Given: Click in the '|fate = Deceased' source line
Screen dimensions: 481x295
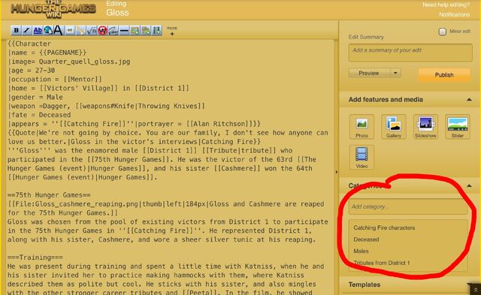Looking at the screenshot, I should tap(39, 115).
